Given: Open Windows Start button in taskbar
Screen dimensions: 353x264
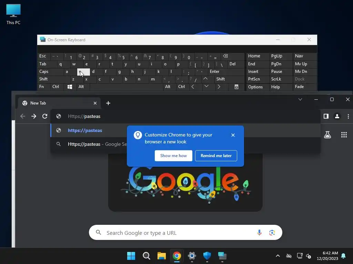Looking at the screenshot, I should pos(131,256).
